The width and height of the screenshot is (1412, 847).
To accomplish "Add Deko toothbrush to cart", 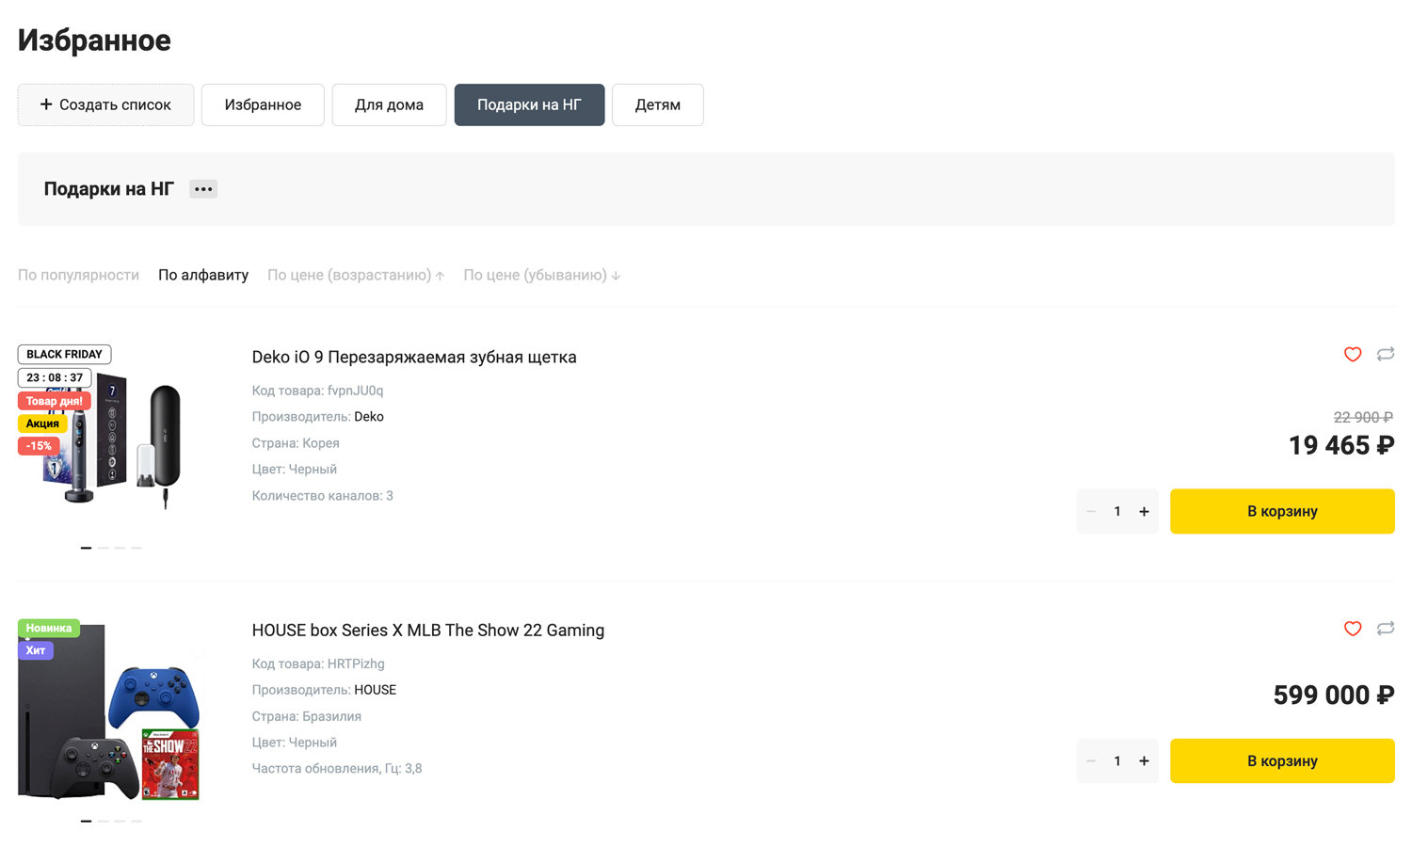I will (1281, 511).
